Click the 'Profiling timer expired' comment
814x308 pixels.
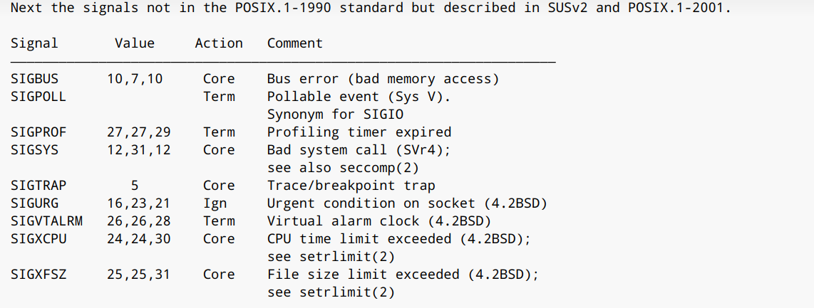point(359,132)
